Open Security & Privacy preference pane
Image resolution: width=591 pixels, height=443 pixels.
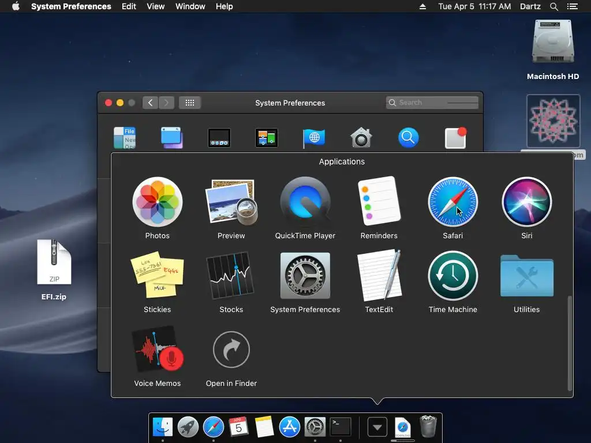click(x=361, y=138)
